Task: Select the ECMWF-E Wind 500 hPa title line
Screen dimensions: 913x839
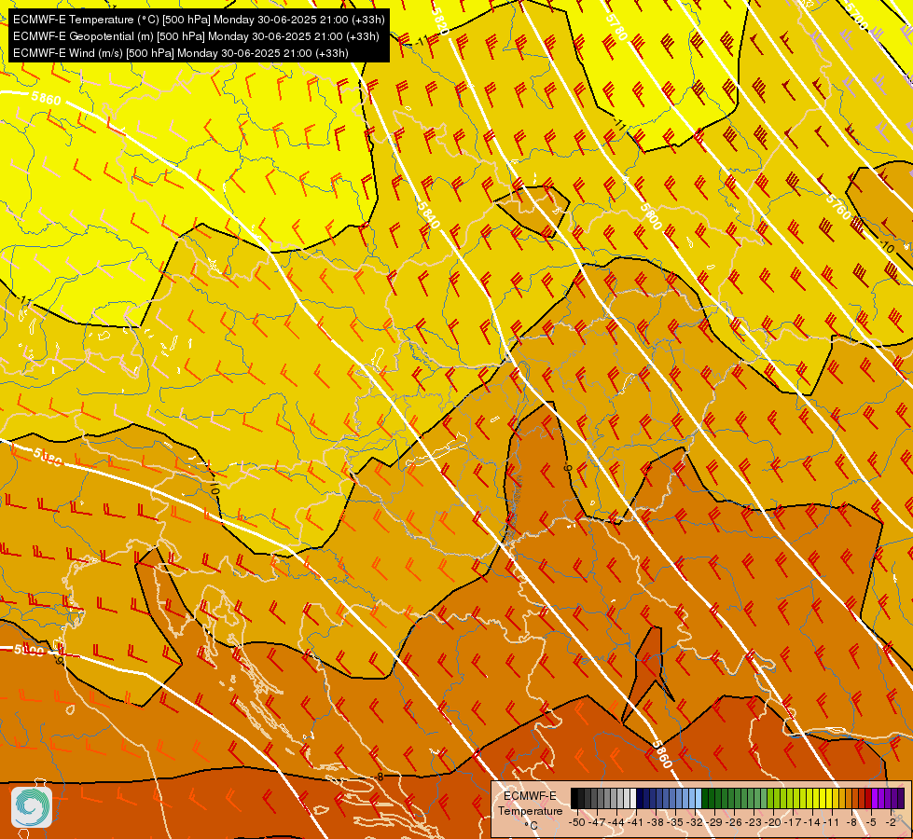Action: pos(181,53)
